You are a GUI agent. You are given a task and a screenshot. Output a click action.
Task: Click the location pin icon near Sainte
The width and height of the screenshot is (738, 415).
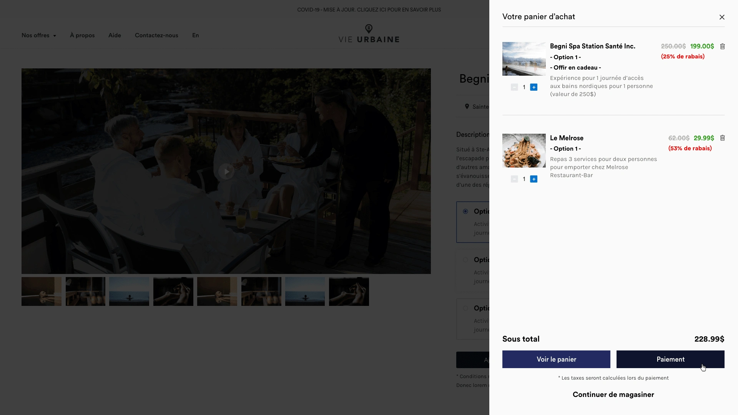(467, 106)
